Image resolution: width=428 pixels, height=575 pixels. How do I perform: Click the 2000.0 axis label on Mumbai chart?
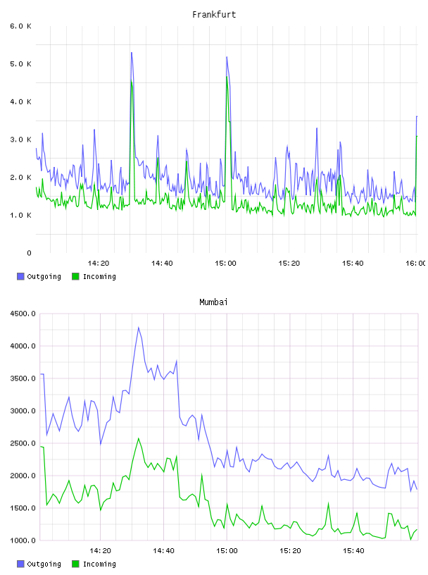click(23, 476)
